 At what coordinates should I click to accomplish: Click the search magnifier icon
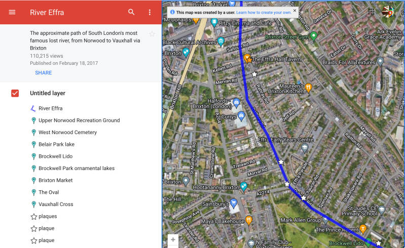pos(131,12)
